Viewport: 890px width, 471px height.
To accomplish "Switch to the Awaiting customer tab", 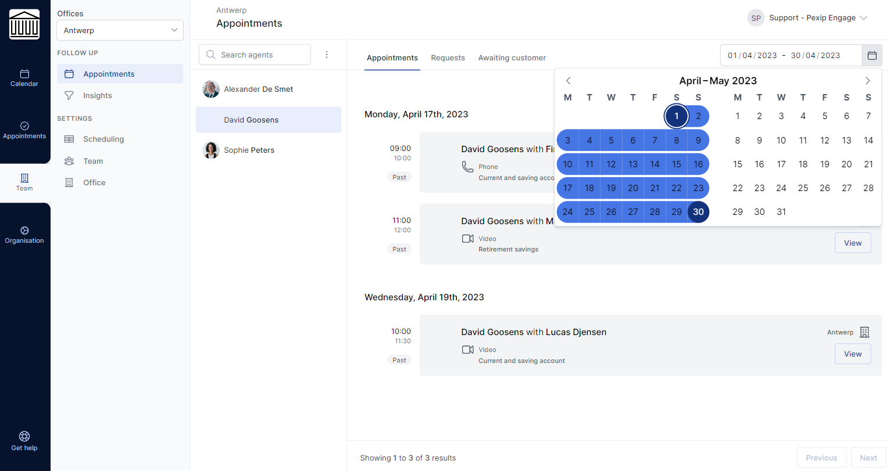I will (512, 58).
